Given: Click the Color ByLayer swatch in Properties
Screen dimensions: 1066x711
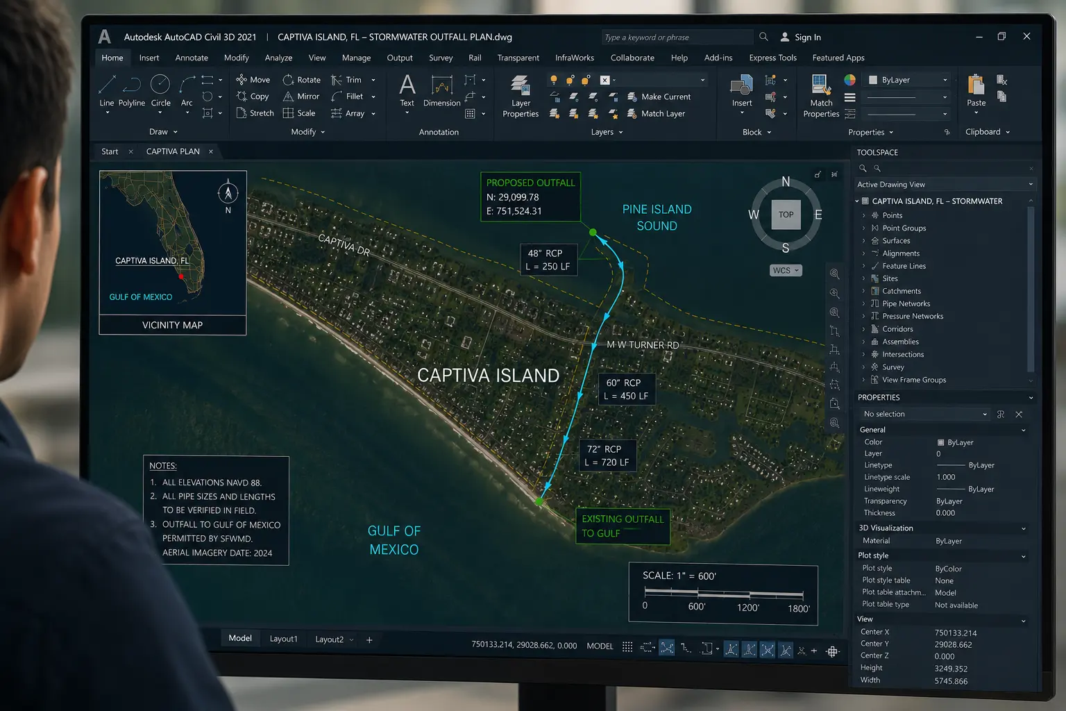Looking at the screenshot, I should coord(941,442).
